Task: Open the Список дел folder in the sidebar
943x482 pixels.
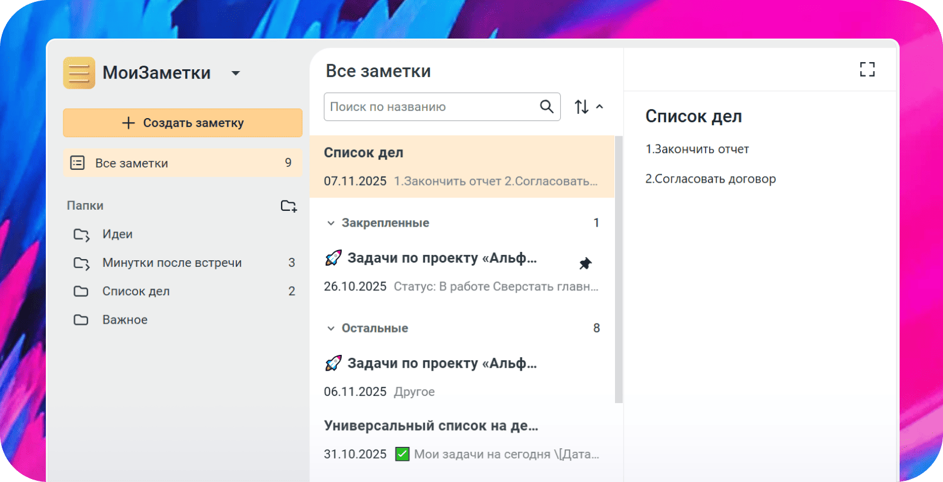Action: click(x=136, y=292)
